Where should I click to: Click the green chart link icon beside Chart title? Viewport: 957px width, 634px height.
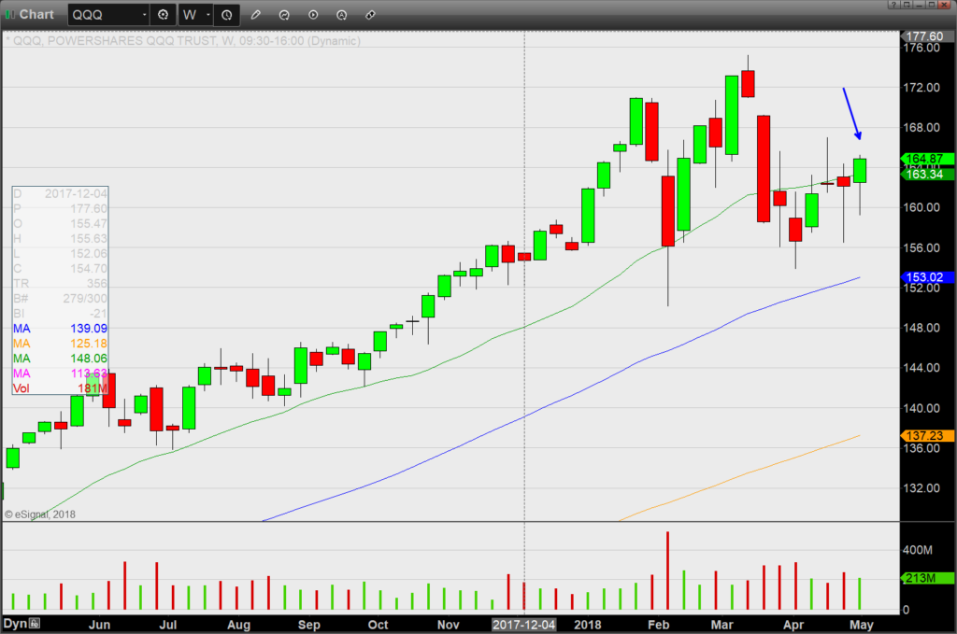(9, 15)
